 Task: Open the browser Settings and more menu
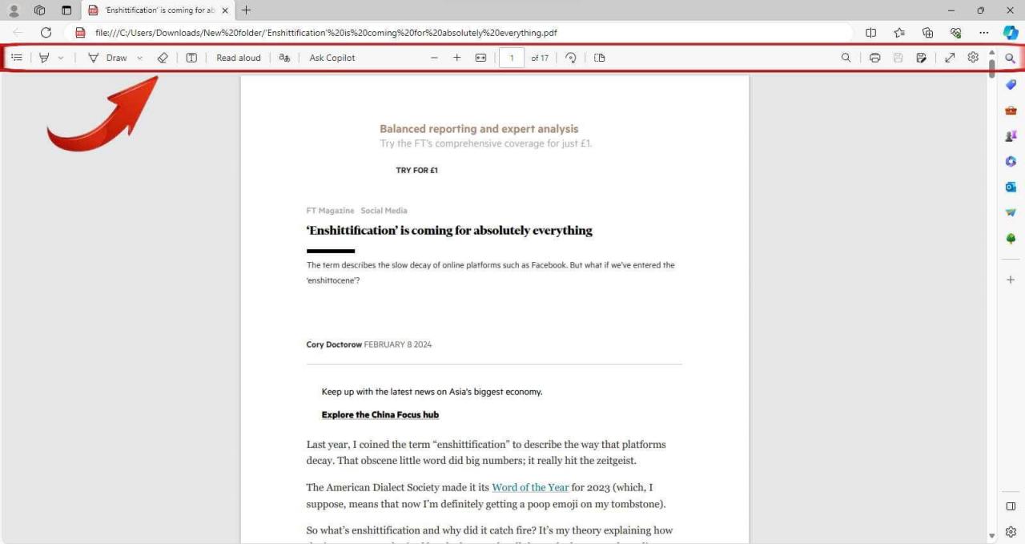pyautogui.click(x=983, y=33)
